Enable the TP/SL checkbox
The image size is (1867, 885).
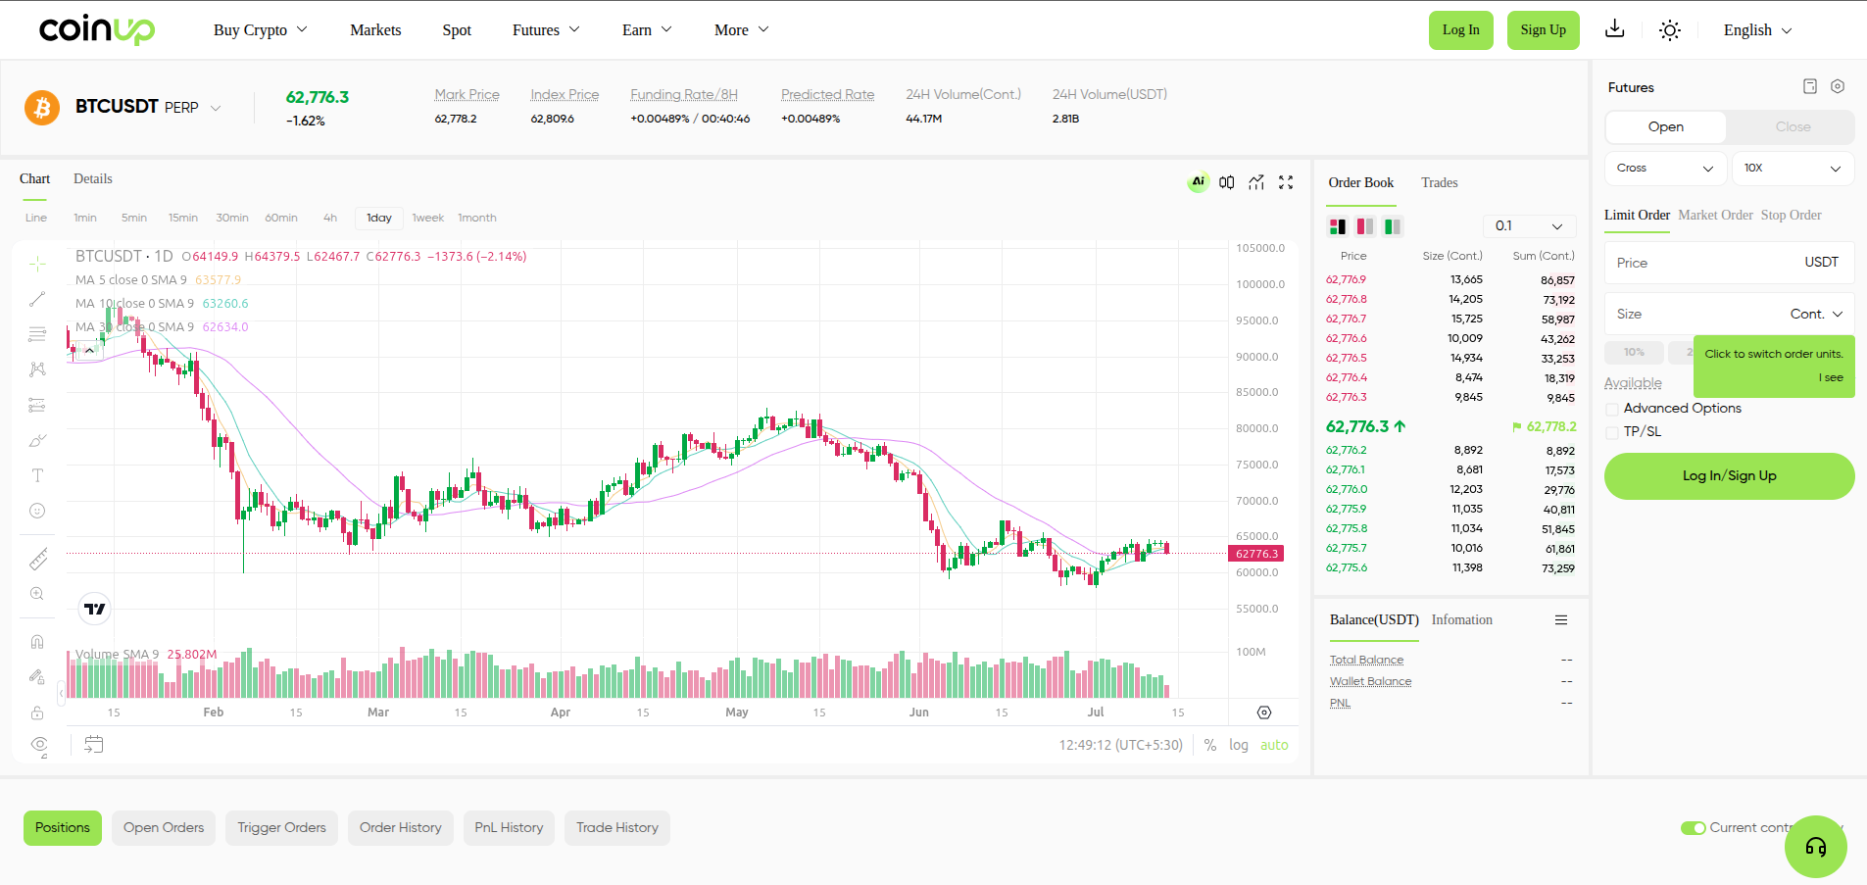point(1612,432)
